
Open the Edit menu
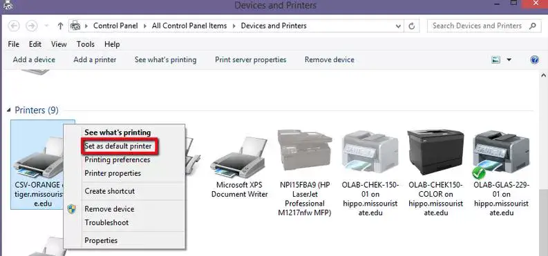pos(35,44)
